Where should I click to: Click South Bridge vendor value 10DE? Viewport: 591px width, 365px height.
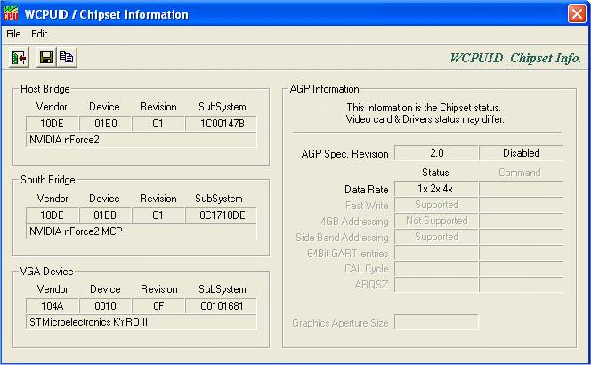coord(53,215)
